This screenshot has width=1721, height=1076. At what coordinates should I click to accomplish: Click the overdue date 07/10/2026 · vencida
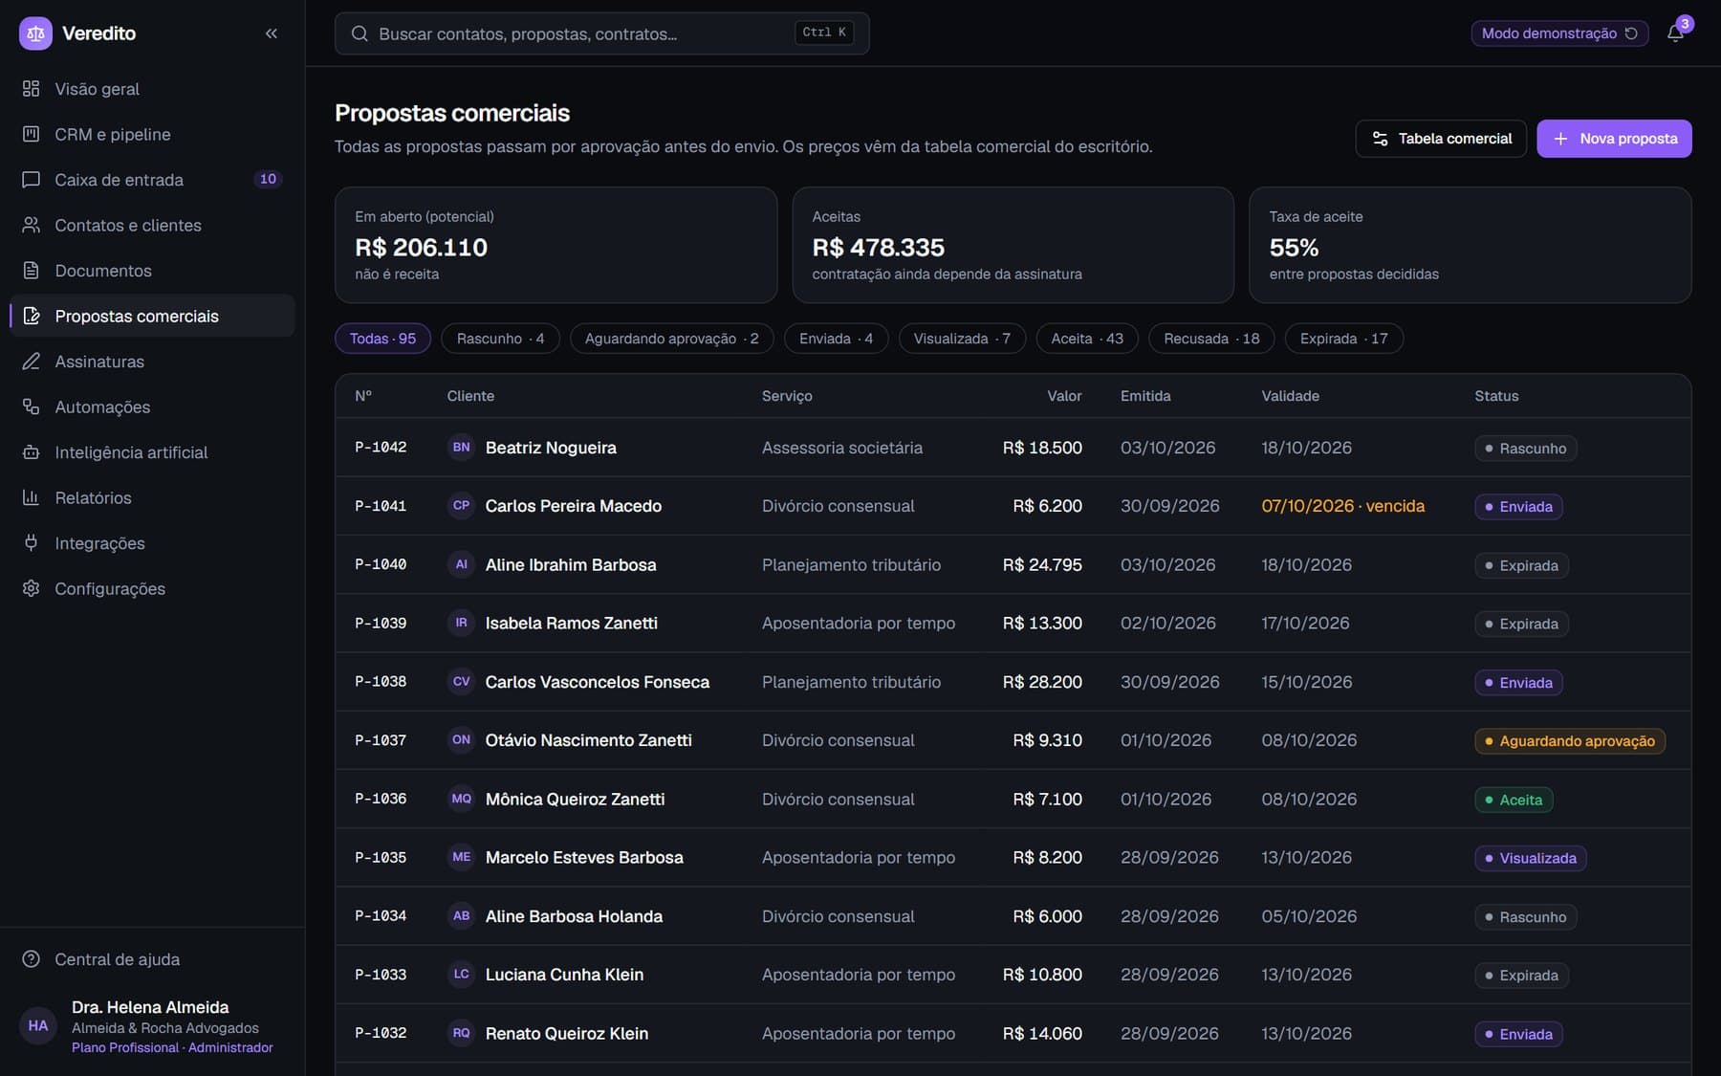(x=1342, y=506)
